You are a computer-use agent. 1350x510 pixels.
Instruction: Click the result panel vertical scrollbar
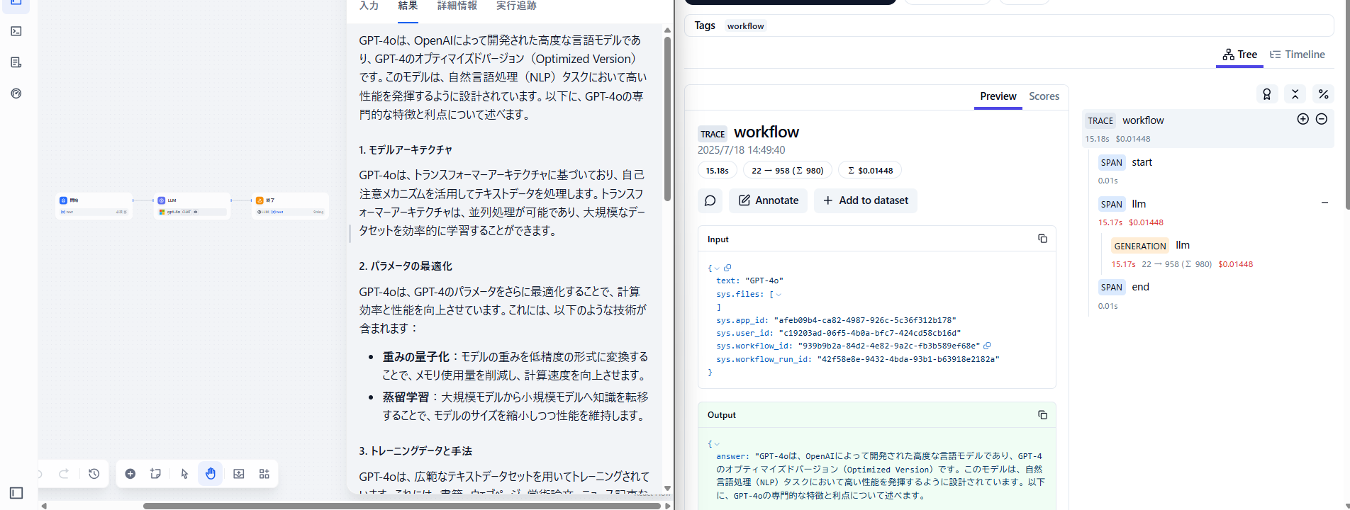click(667, 119)
